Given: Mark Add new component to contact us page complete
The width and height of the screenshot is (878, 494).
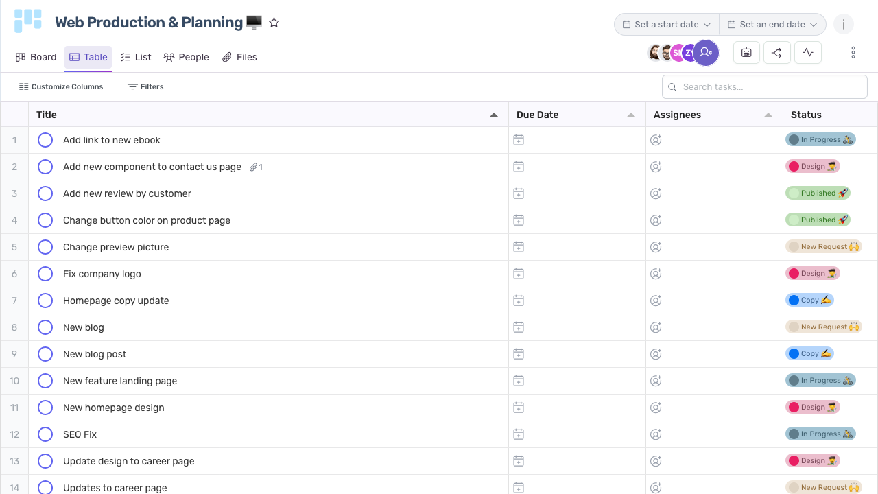Looking at the screenshot, I should click(x=45, y=167).
